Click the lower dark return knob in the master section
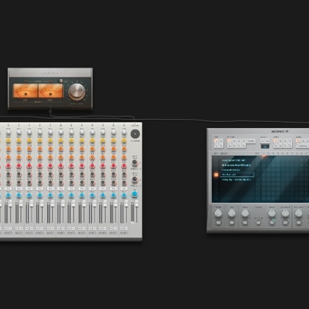 click(x=135, y=179)
